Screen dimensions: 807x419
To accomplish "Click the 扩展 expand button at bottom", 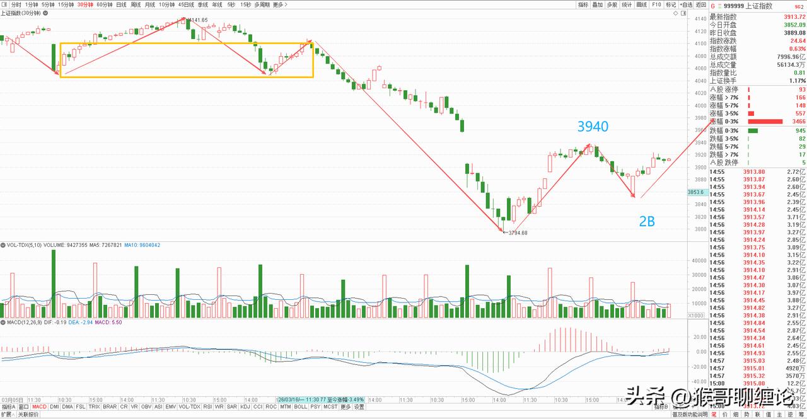I will click(8, 415).
